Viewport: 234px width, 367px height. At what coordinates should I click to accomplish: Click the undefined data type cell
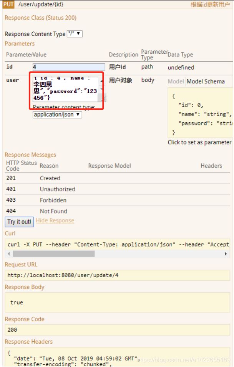(181, 67)
